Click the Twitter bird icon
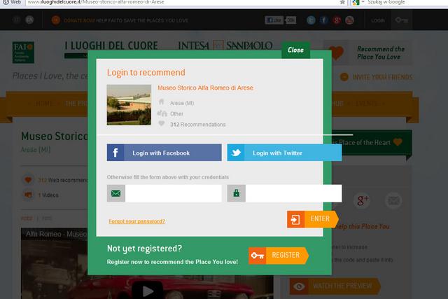The height and width of the screenshot is (299, 448). [236, 153]
